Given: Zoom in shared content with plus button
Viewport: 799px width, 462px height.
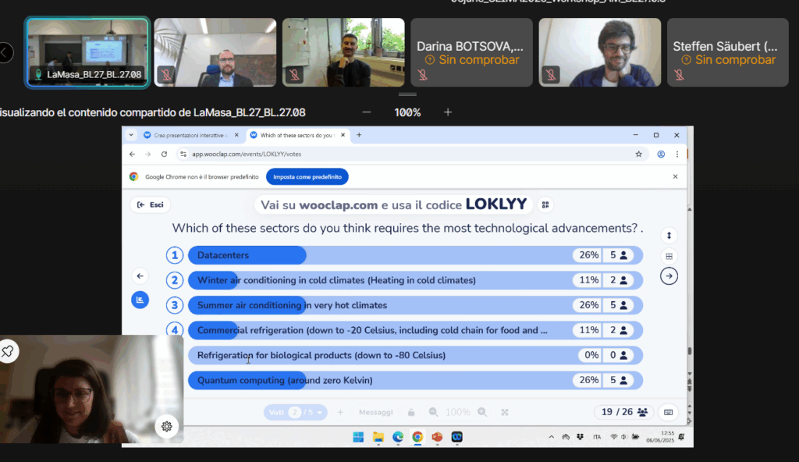Looking at the screenshot, I should point(447,112).
